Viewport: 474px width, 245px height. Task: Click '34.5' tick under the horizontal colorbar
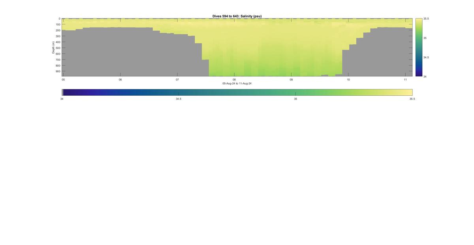(x=179, y=99)
